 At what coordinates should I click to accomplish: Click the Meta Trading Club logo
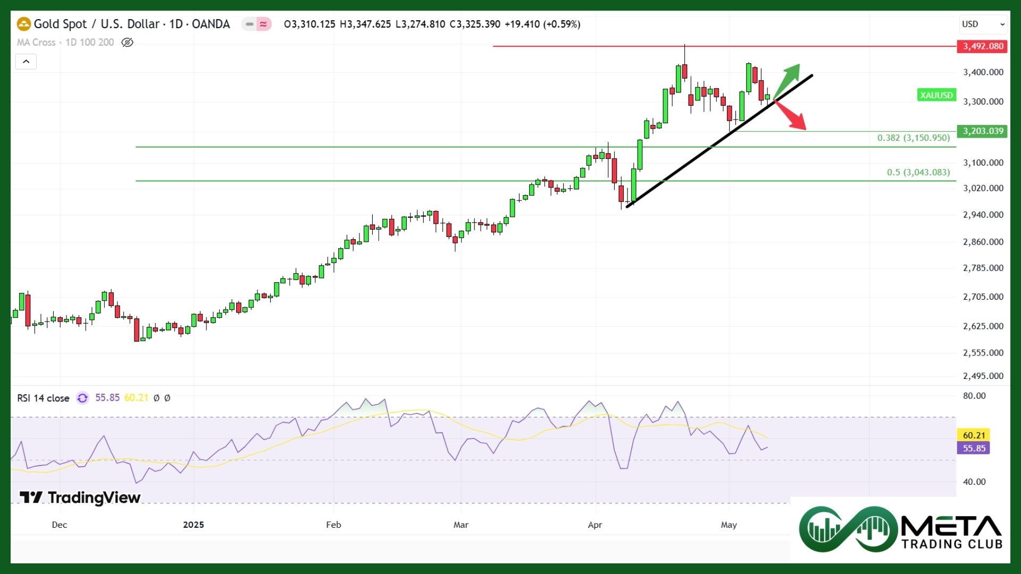pos(900,529)
